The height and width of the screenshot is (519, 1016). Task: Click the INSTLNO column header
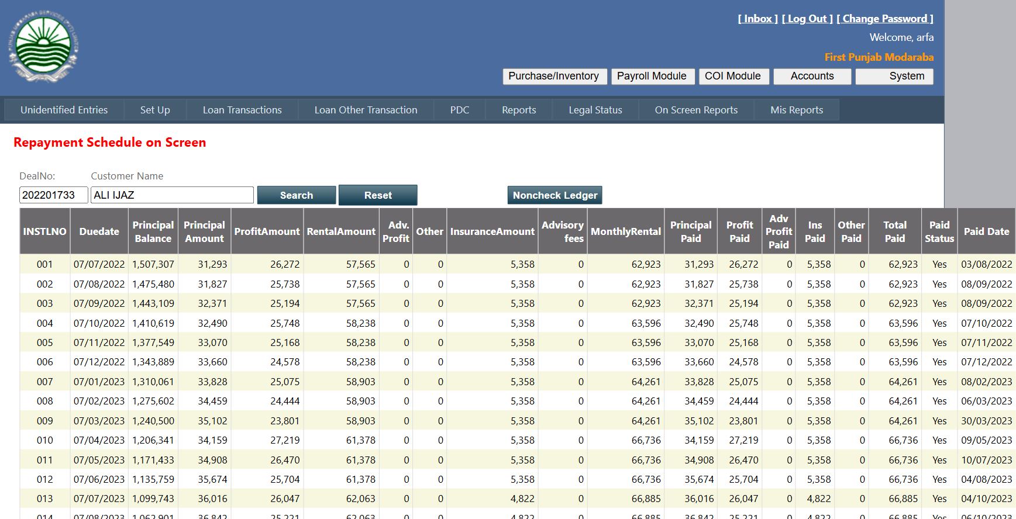coord(44,231)
